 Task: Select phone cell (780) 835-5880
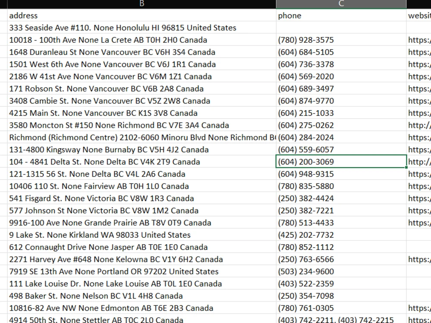click(341, 186)
